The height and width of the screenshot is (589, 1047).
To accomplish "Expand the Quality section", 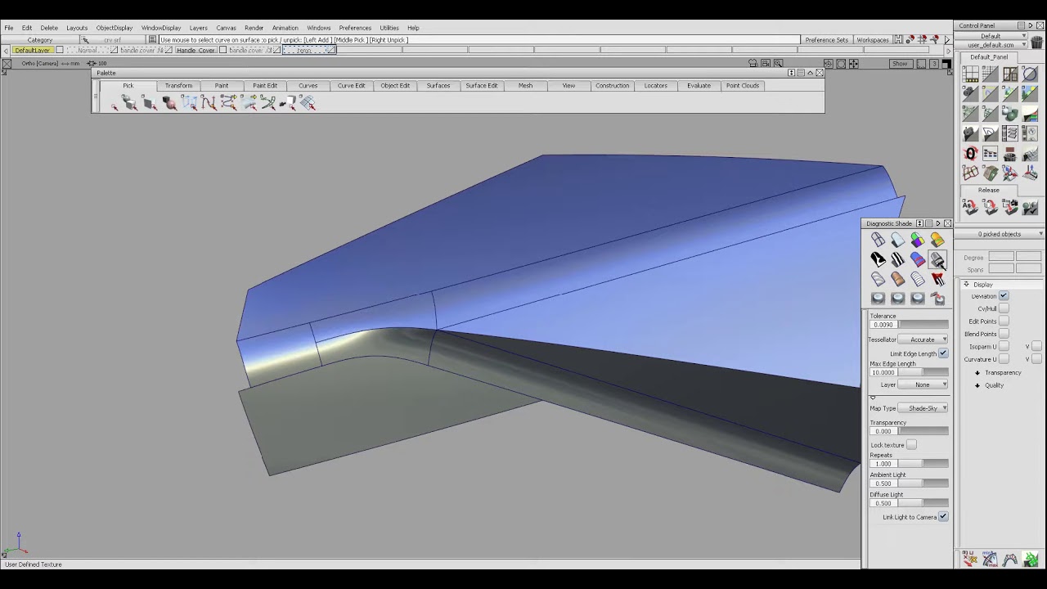I will pyautogui.click(x=977, y=385).
